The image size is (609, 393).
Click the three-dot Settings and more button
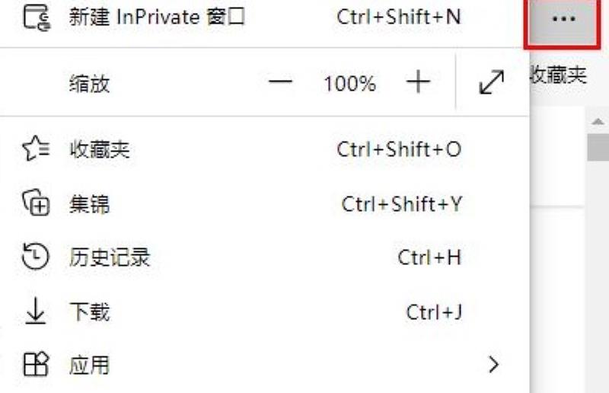[563, 21]
